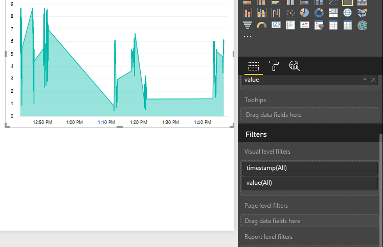
Task: Select the Line and stacked column chart visual
Action: point(247,13)
